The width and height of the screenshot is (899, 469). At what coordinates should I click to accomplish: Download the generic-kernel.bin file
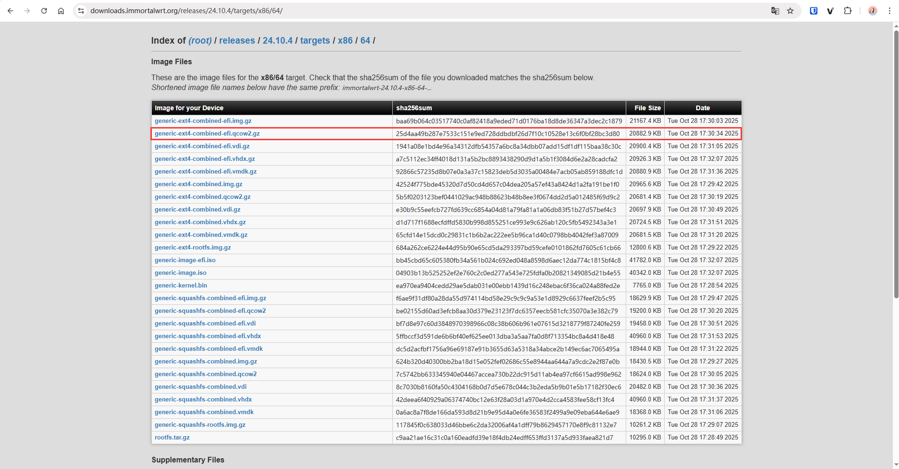pyautogui.click(x=181, y=286)
